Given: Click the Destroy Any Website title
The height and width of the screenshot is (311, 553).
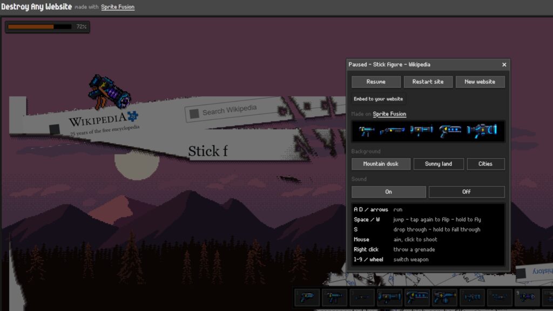Looking at the screenshot, I should 36,6.
